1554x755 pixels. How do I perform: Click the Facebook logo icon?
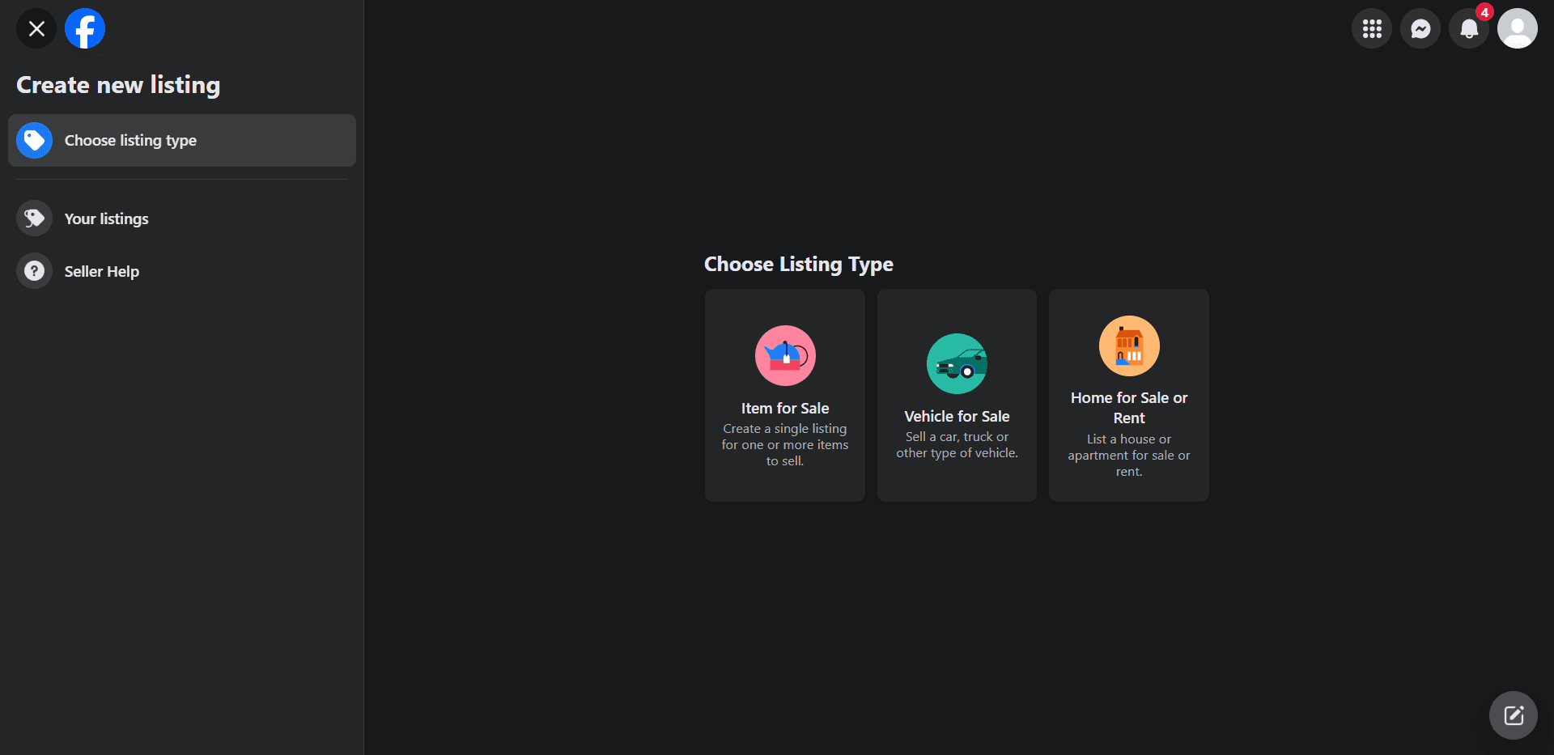[85, 28]
